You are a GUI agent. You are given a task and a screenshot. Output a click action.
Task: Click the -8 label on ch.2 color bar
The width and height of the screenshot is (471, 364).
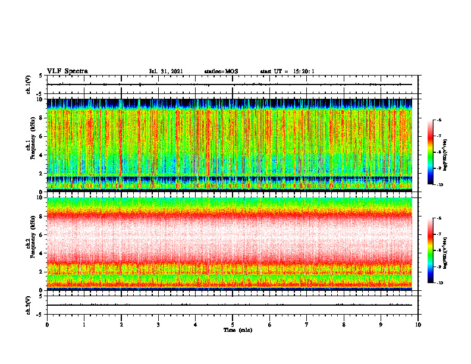pos(439,250)
